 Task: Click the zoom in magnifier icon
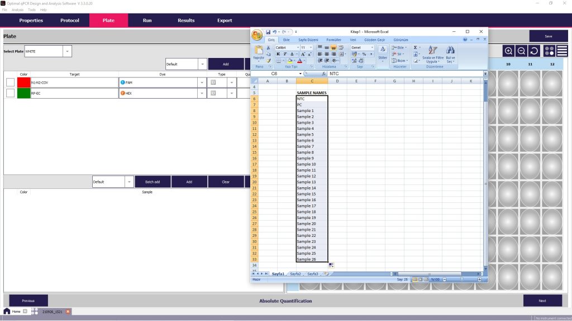(x=508, y=51)
